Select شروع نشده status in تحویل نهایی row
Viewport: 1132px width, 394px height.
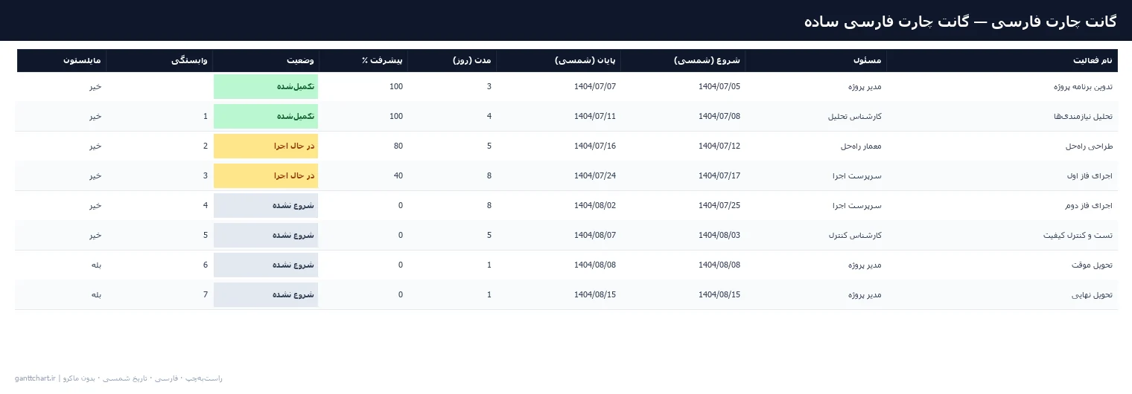click(x=266, y=295)
